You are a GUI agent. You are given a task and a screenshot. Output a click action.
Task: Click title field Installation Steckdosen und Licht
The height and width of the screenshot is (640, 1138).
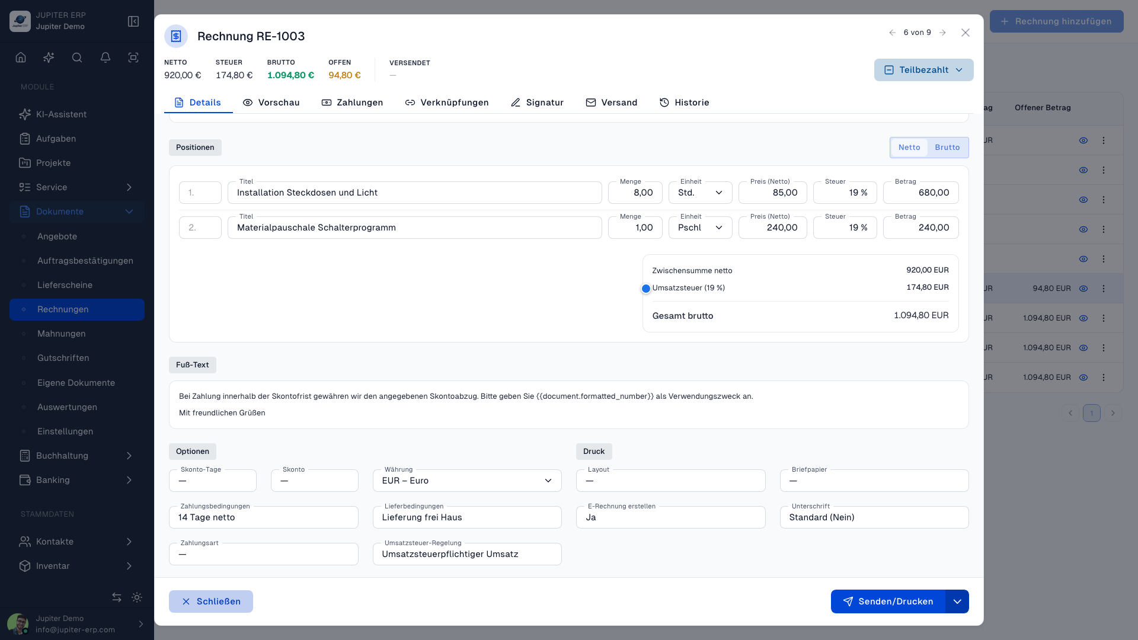(415, 193)
